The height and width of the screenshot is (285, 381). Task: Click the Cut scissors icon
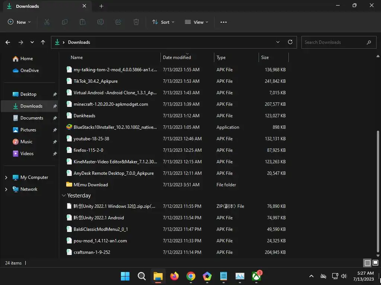[x=47, y=22]
